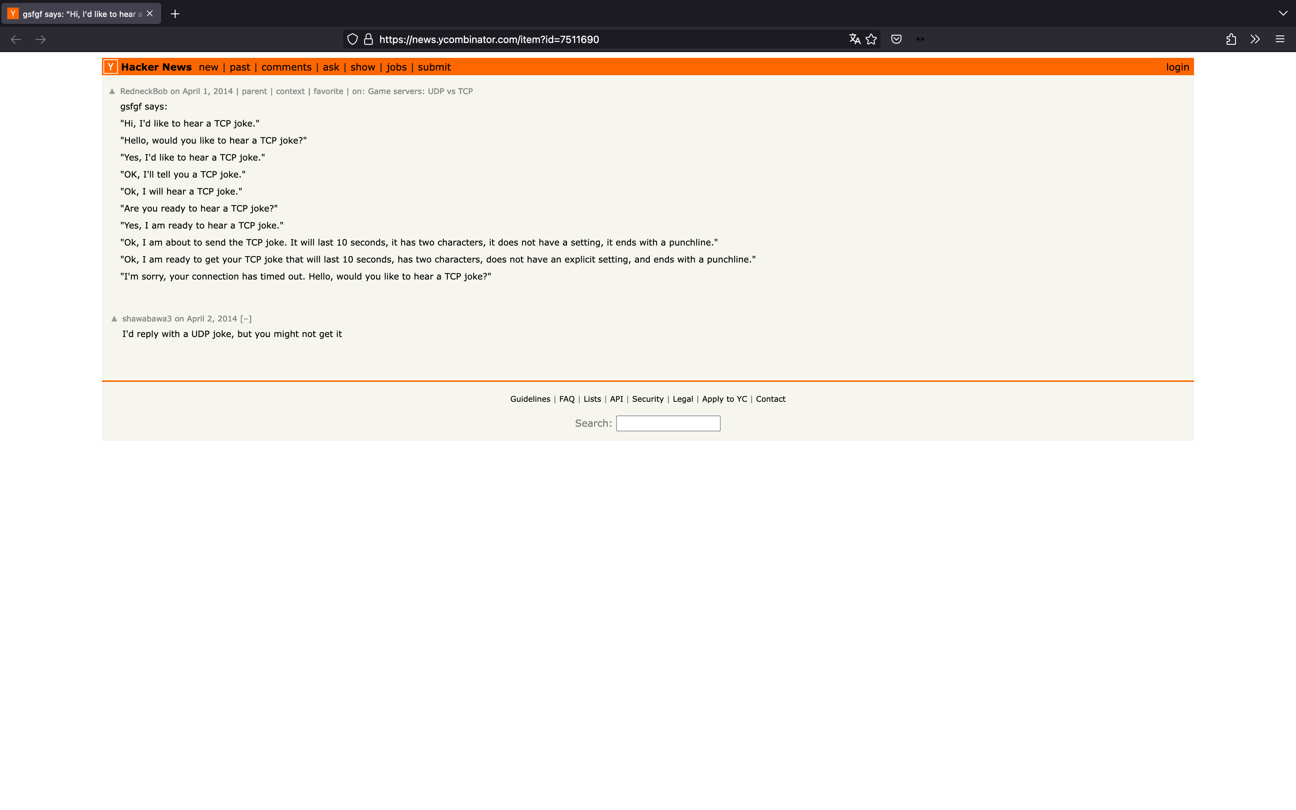Upvote RedneckBob's comment
Viewport: 1296px width, 810px height.
(x=112, y=91)
